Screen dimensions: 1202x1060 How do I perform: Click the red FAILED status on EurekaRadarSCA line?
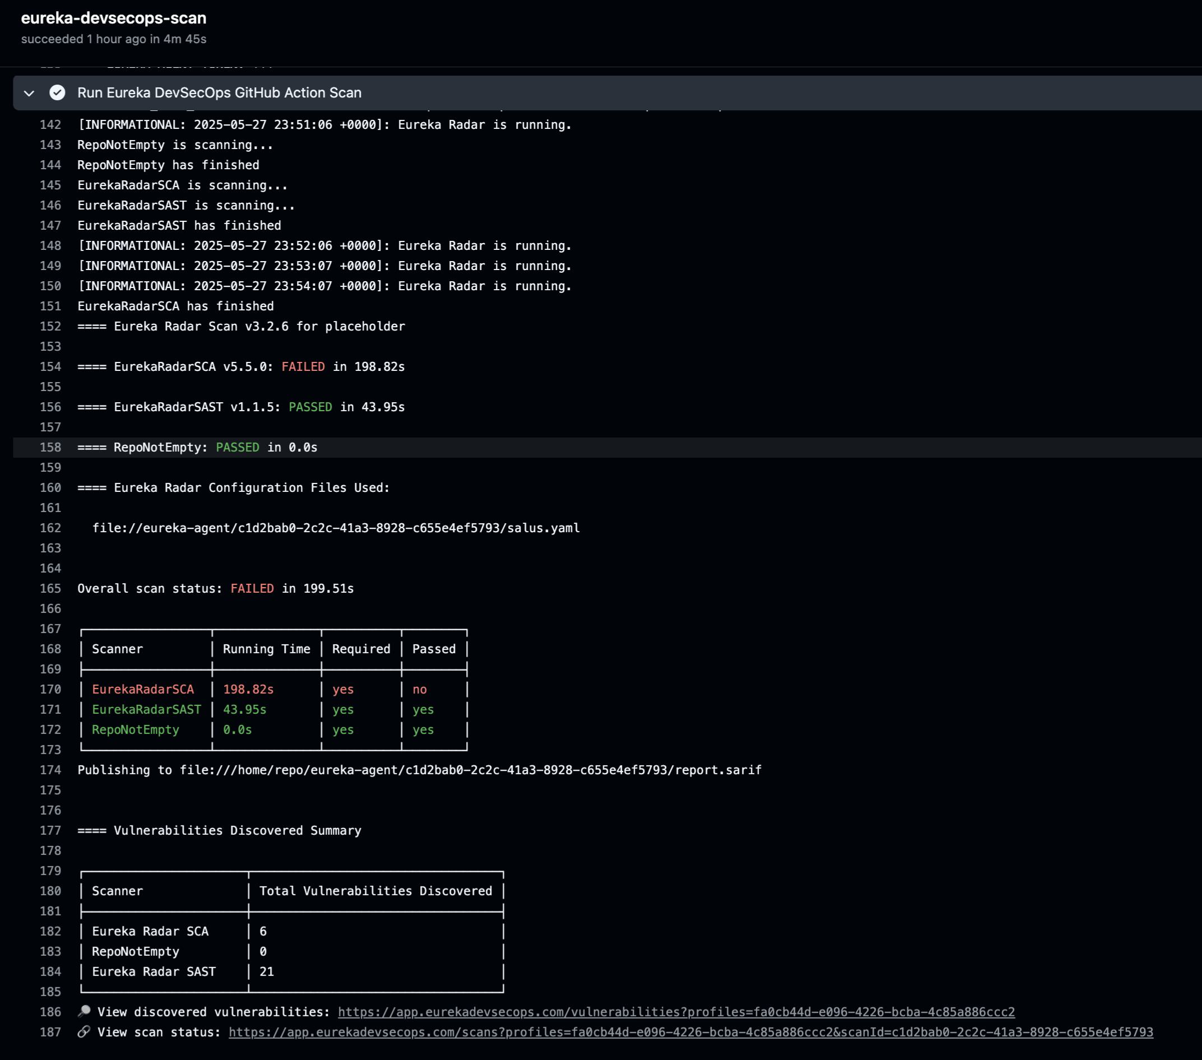point(303,366)
